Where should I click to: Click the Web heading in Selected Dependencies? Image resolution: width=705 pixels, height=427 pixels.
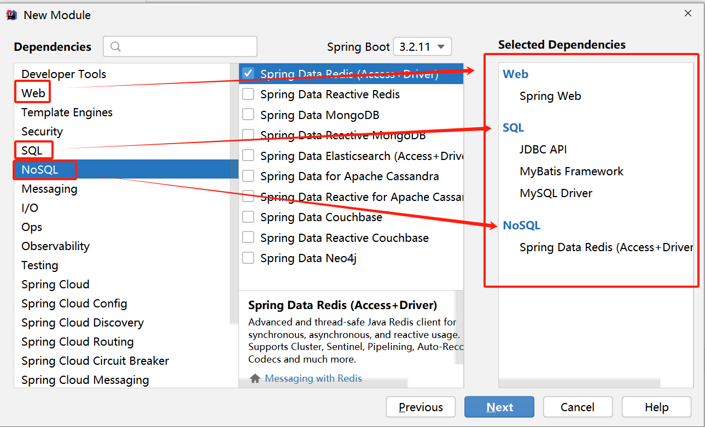point(515,74)
